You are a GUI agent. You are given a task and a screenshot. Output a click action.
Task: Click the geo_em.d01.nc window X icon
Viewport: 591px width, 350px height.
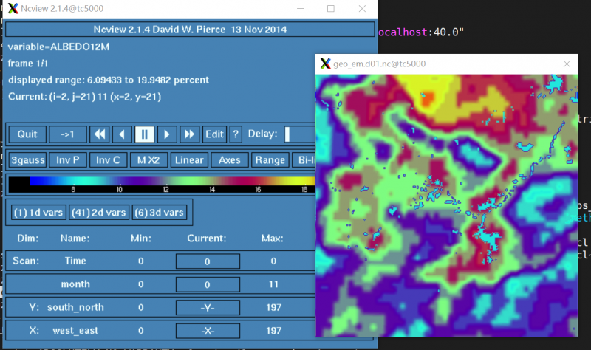tap(325, 64)
